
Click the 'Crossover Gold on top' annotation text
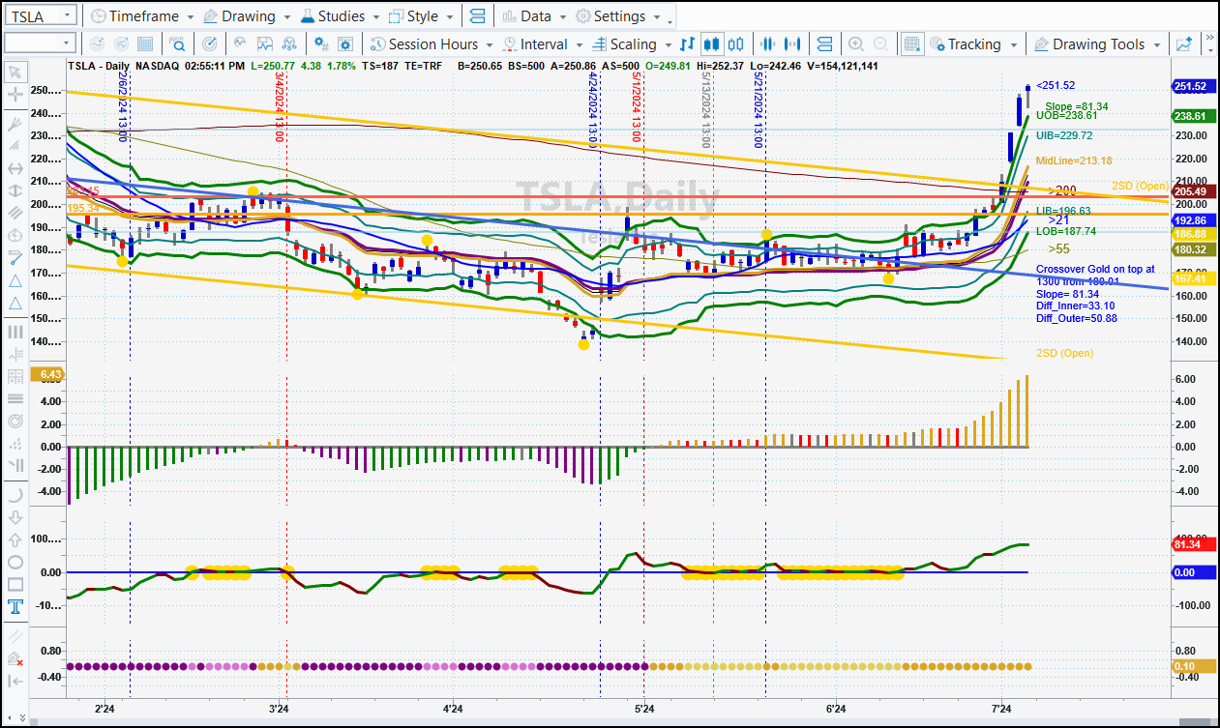point(1093,269)
